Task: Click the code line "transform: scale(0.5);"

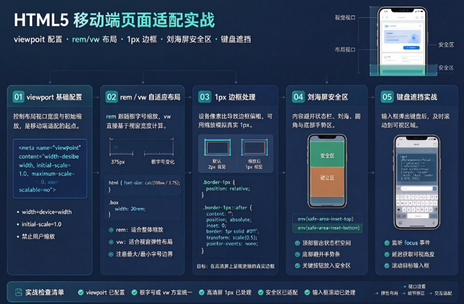Action: click(232, 238)
